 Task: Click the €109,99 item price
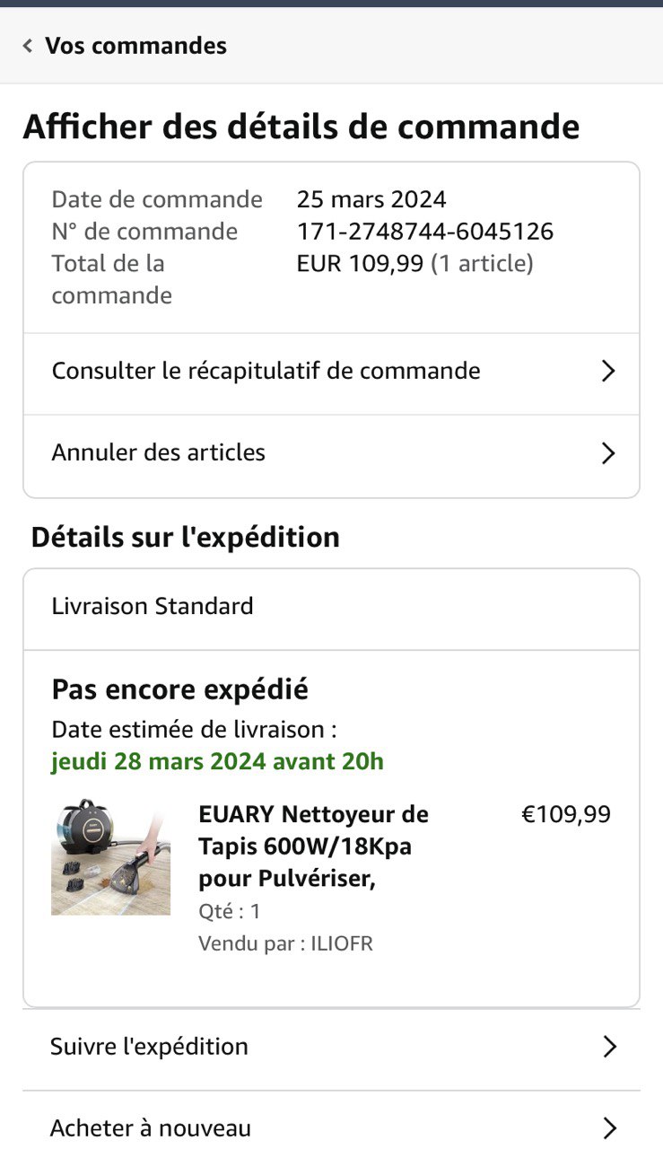pos(566,814)
